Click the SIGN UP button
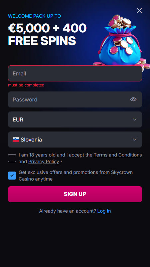150x267 pixels. (75, 194)
